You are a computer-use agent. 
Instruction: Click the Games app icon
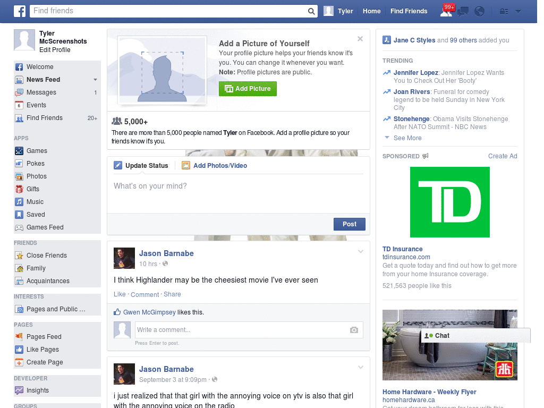coord(19,151)
